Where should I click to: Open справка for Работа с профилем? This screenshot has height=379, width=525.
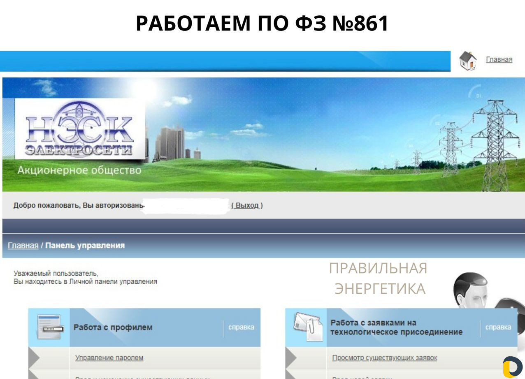[241, 328]
